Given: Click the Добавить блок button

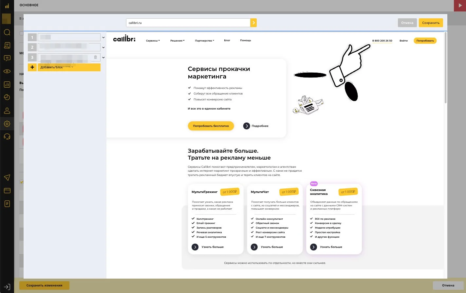Looking at the screenshot, I should 69,67.
